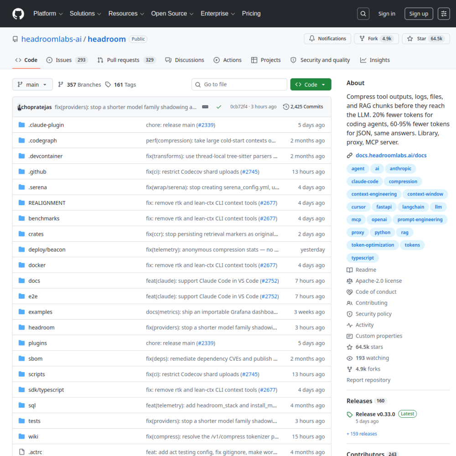Open the Custom properties link

pyautogui.click(x=374, y=336)
